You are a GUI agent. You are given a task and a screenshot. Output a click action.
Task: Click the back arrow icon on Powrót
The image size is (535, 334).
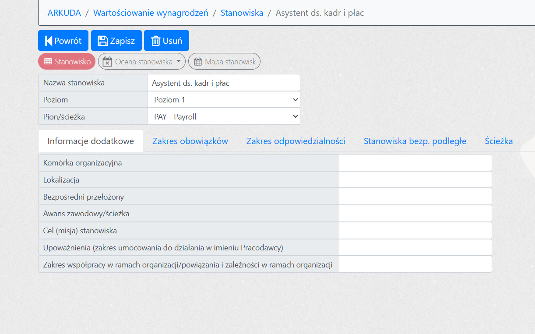click(x=49, y=41)
